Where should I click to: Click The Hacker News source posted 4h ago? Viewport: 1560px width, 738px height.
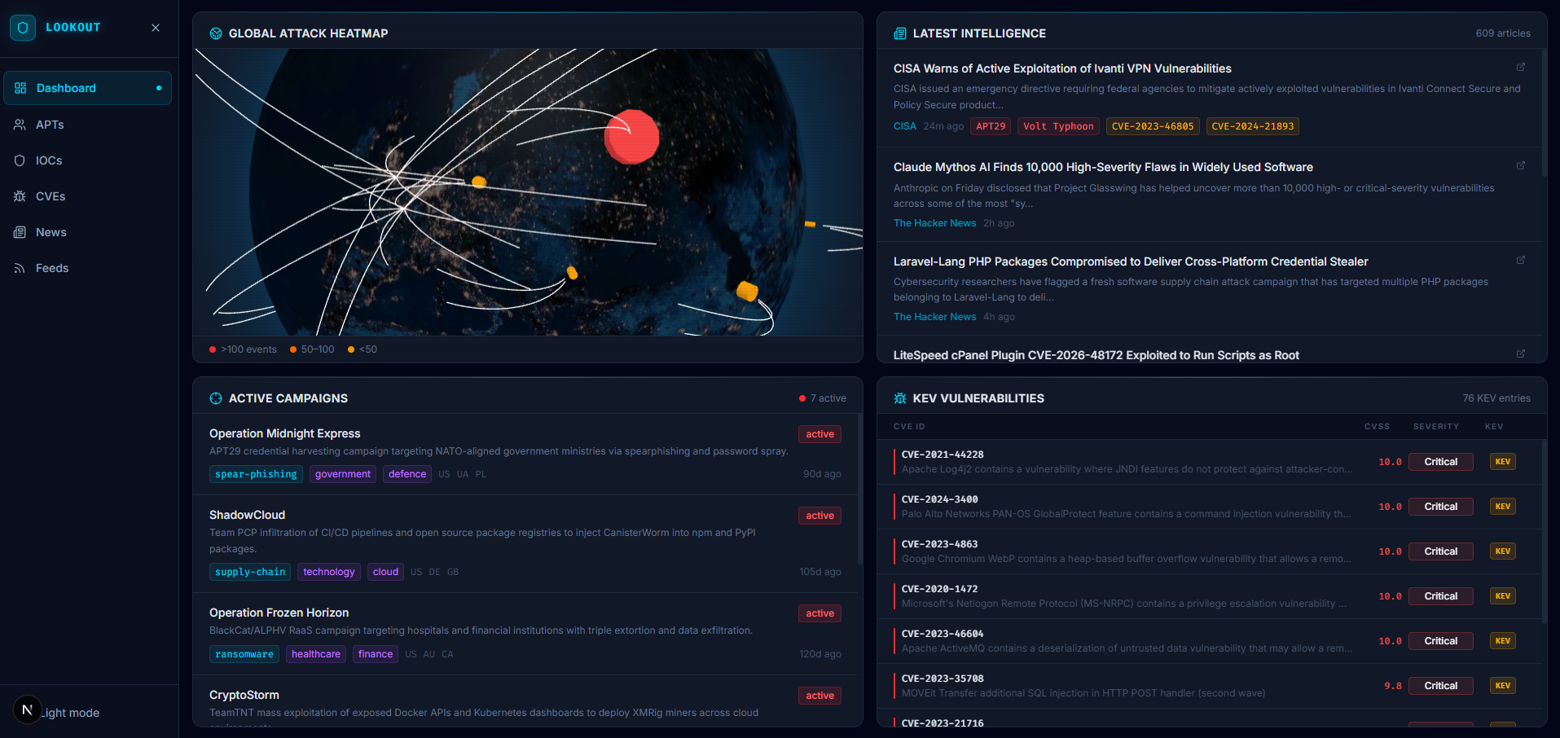coord(934,317)
